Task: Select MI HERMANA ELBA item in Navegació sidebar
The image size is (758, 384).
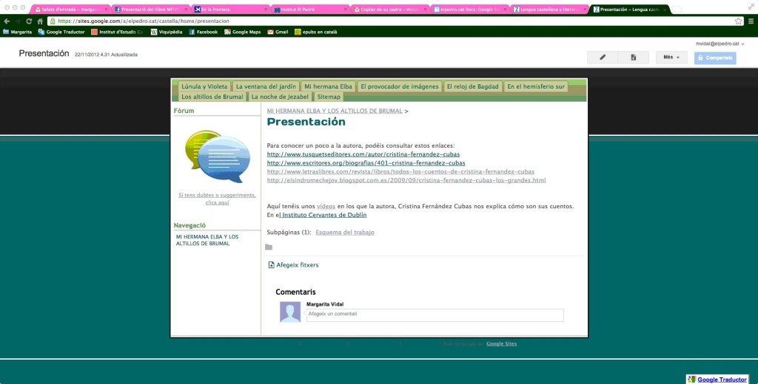Action: point(207,240)
